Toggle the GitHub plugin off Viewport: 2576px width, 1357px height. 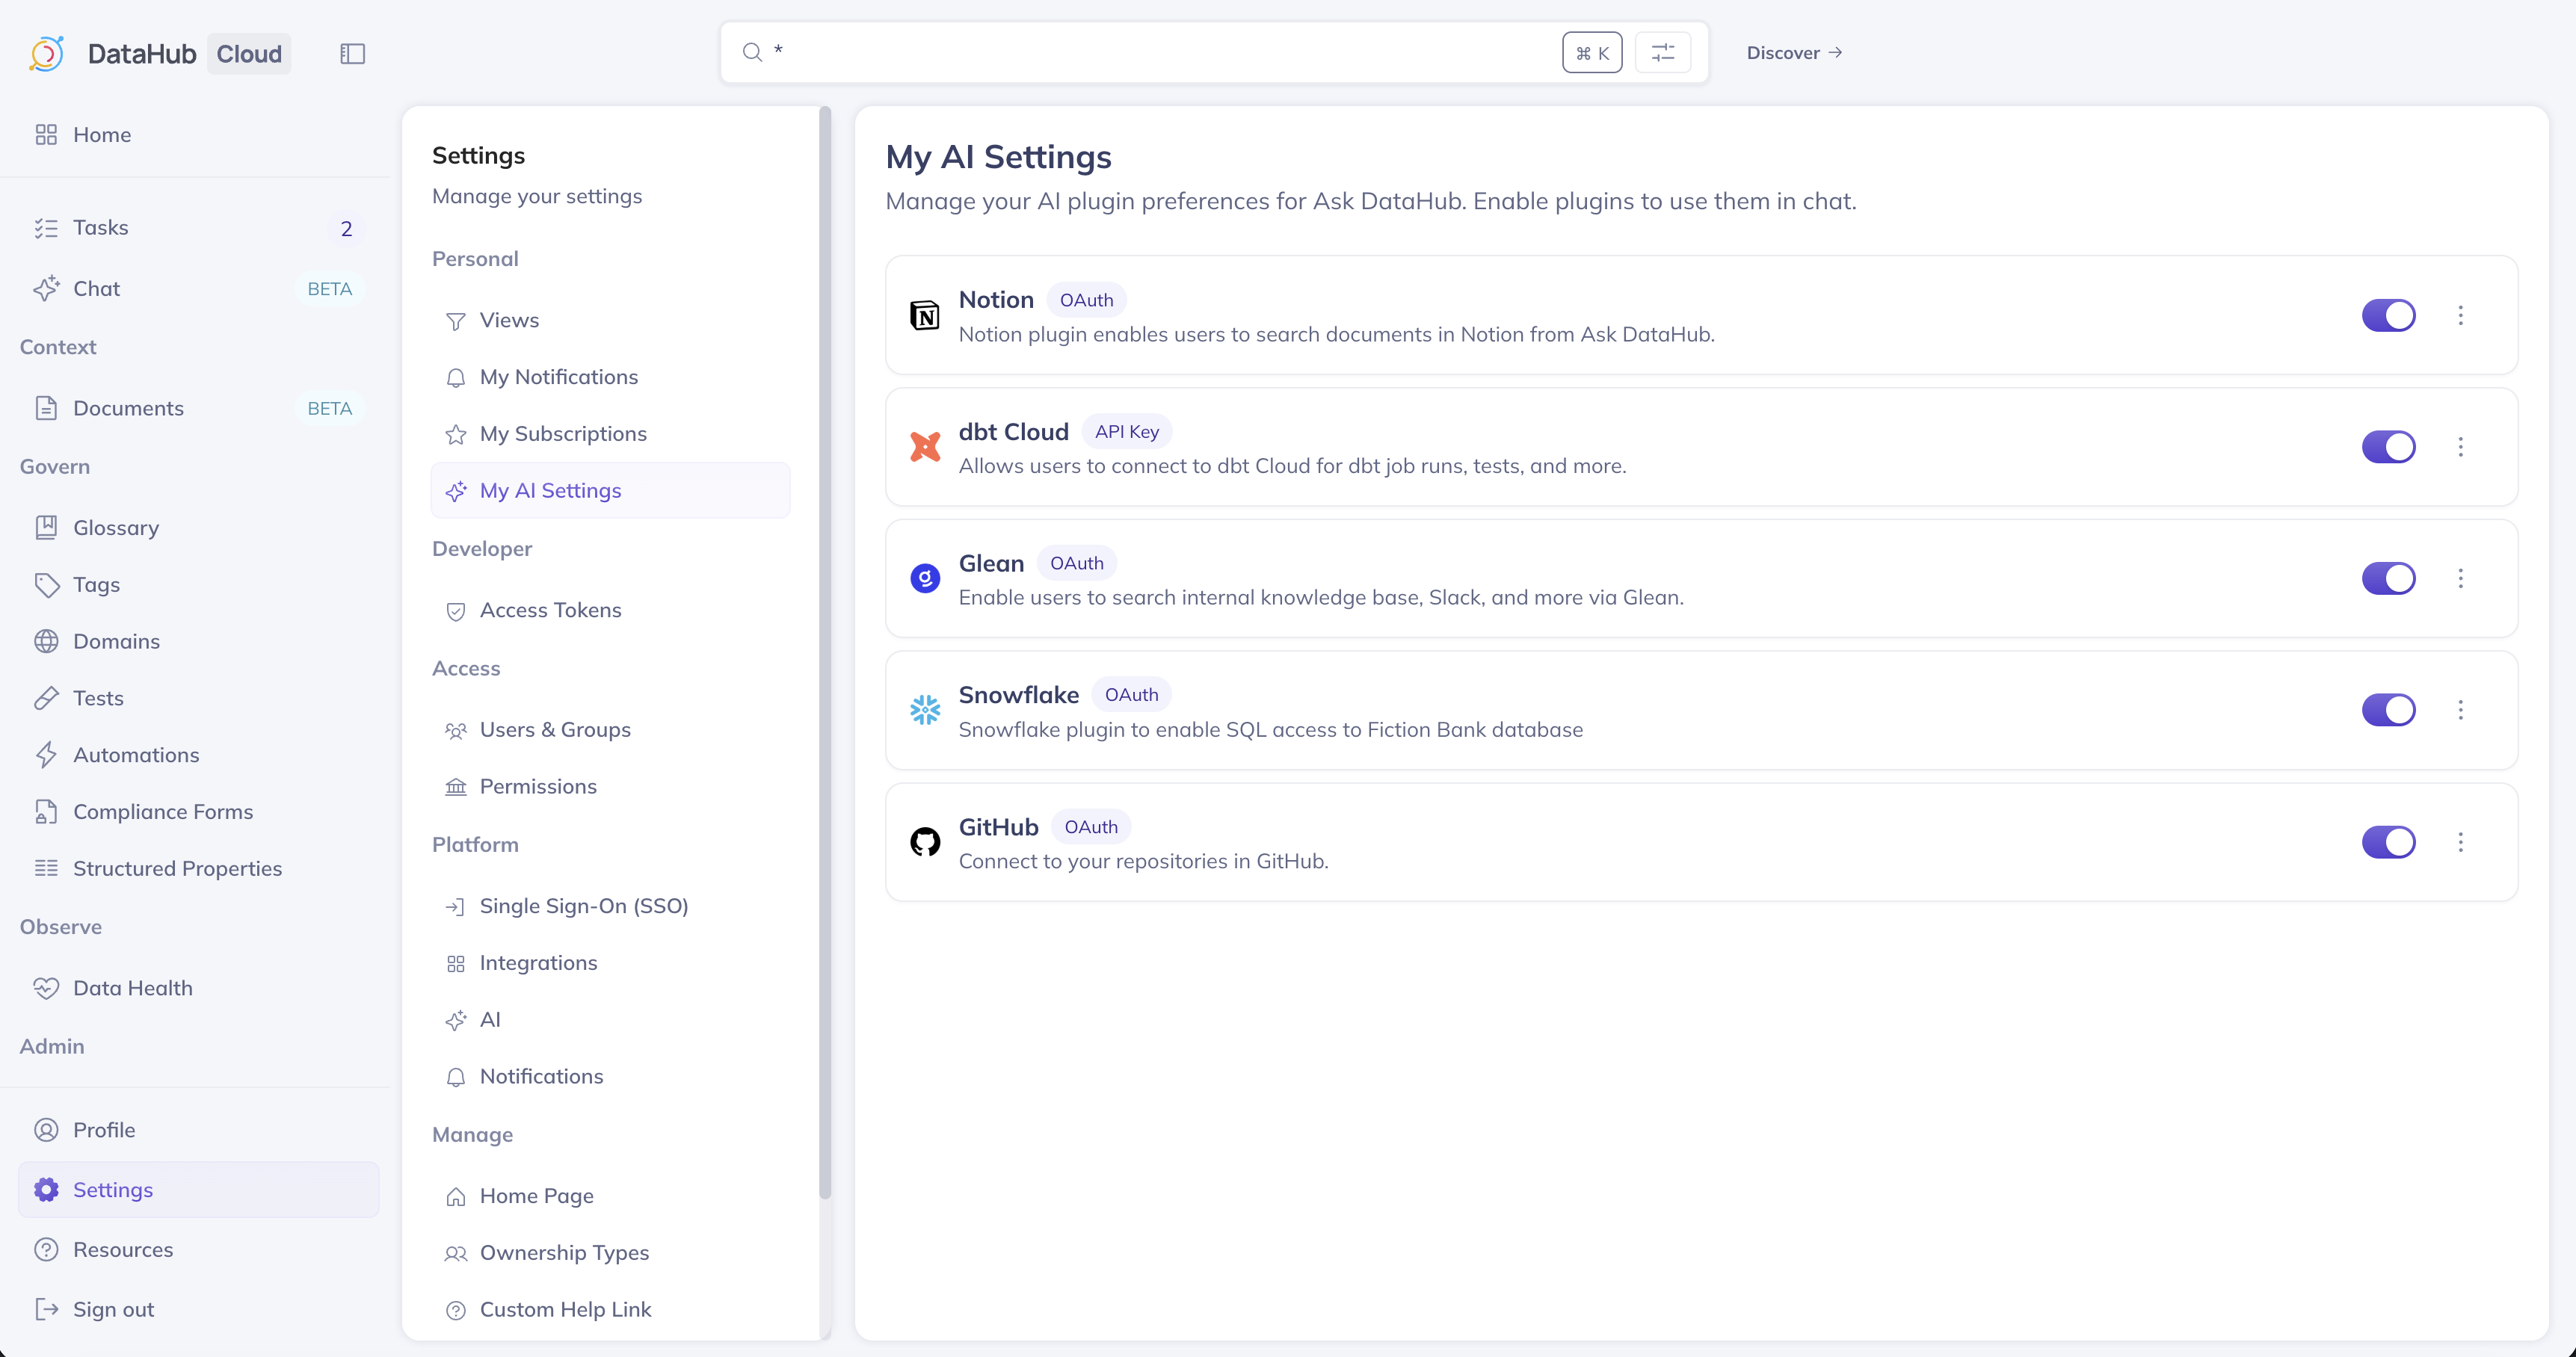pyautogui.click(x=2388, y=842)
